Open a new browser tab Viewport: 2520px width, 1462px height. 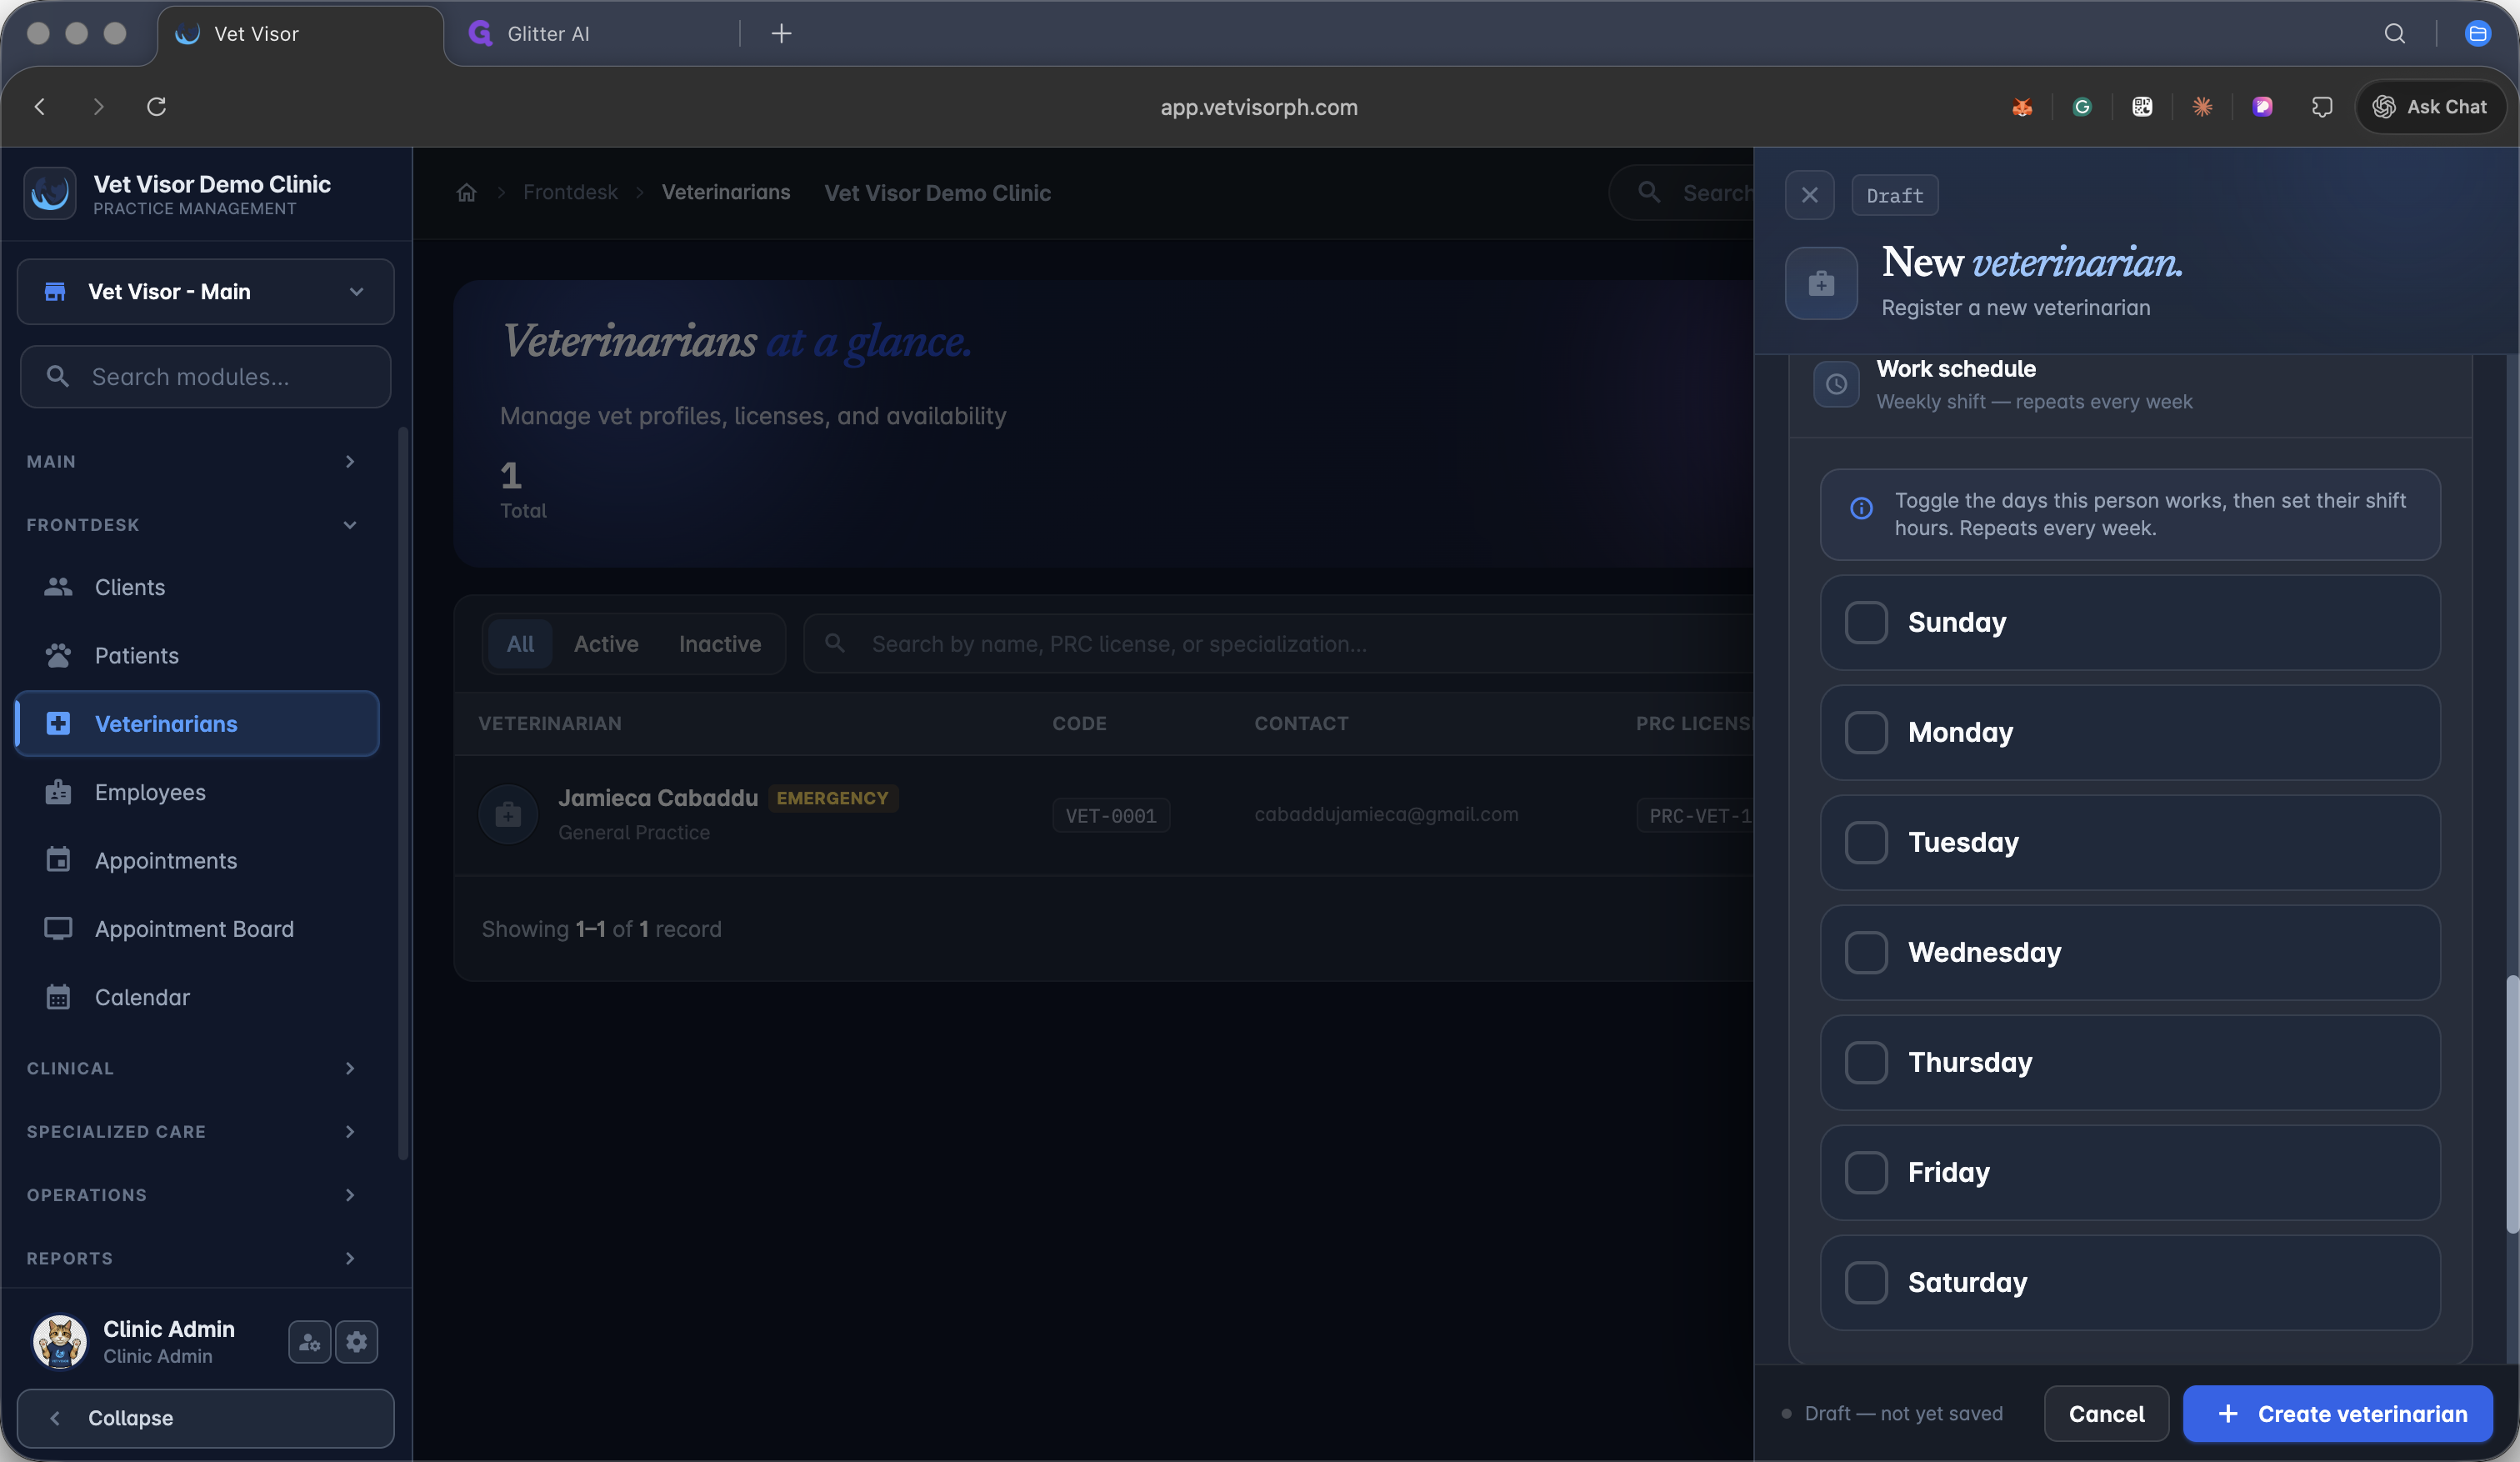[x=782, y=34]
